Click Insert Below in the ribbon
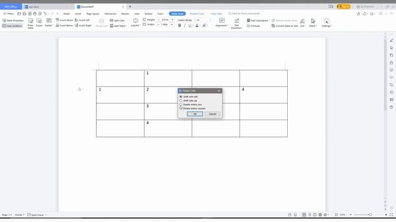Image resolution: width=396 pixels, height=222 pixels. pos(64,25)
